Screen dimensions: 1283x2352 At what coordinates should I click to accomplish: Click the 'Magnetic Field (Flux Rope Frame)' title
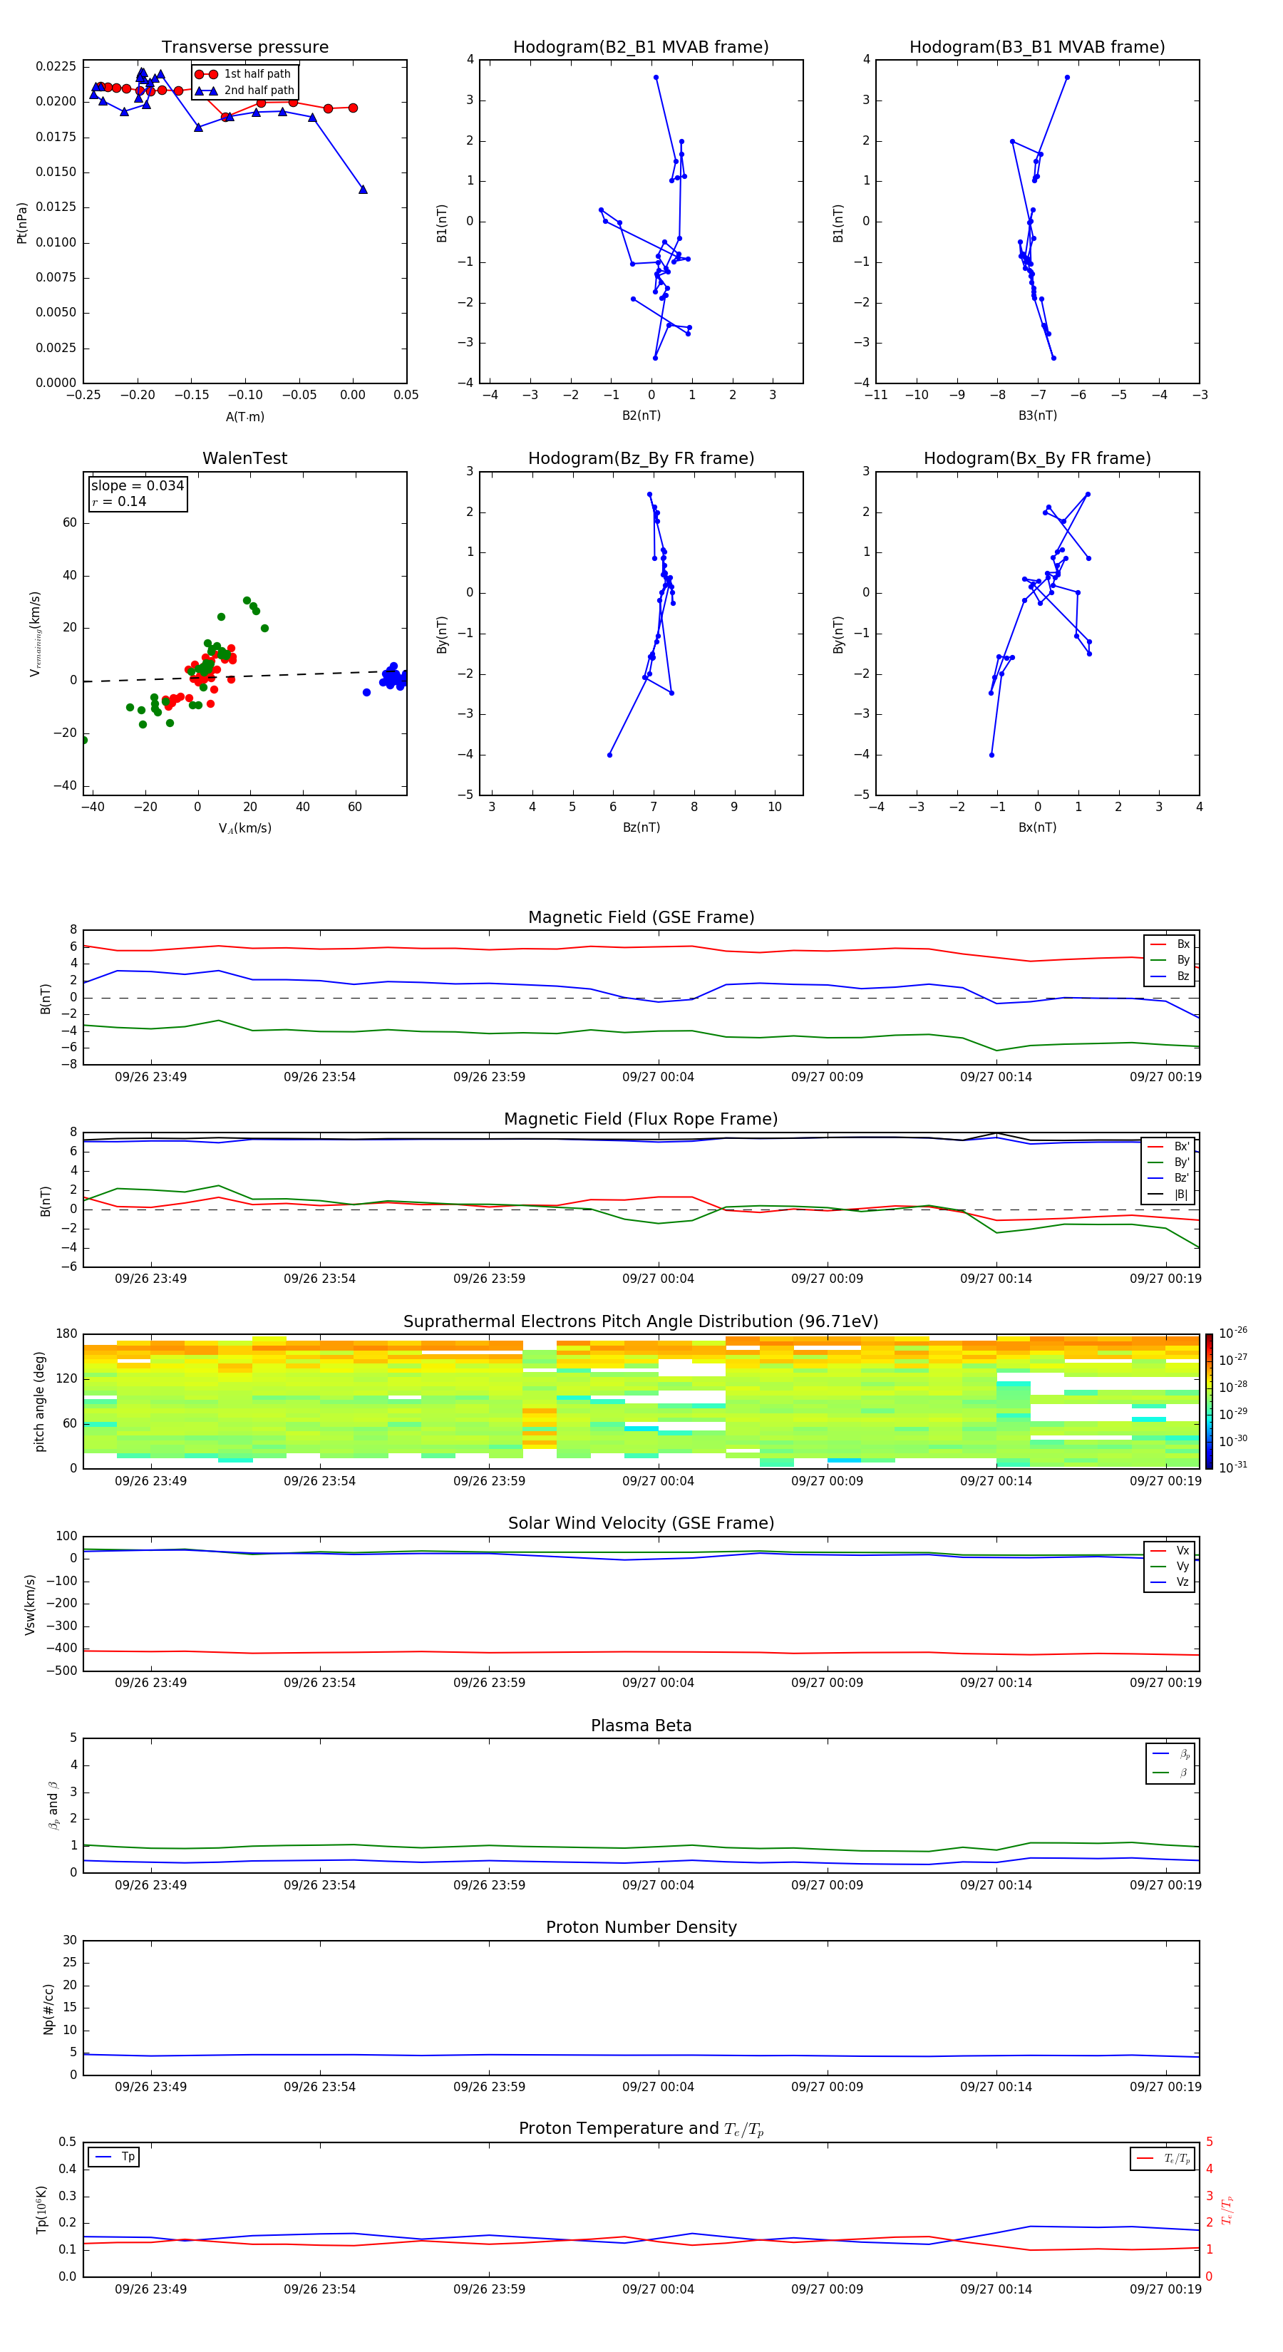tap(641, 1118)
